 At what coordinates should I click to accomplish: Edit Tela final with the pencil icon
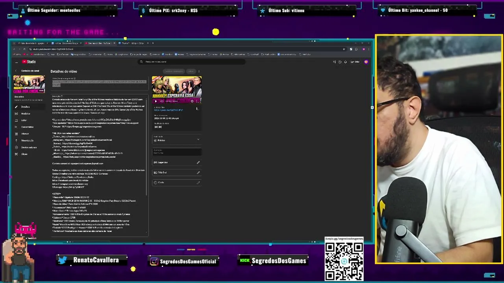point(198,173)
